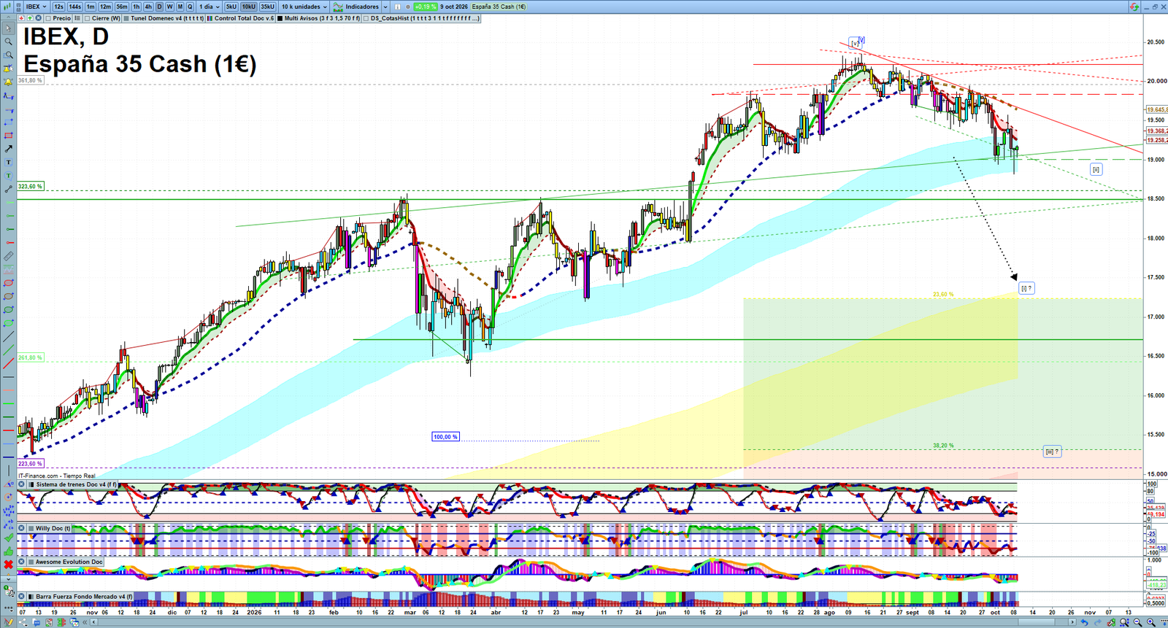The width and height of the screenshot is (1168, 628).
Task: Select the ruler measuring tool
Action: click(x=9, y=256)
